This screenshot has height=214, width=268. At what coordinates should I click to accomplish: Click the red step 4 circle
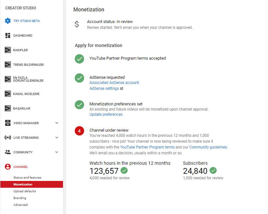point(79,131)
